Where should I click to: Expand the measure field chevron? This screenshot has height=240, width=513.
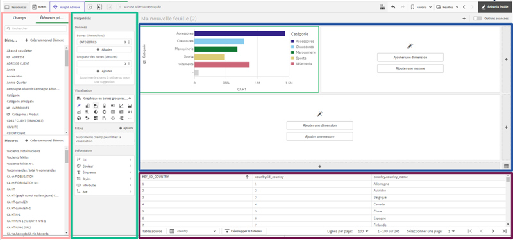[x=125, y=63]
